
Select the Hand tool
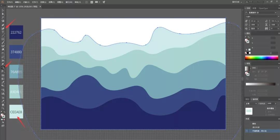3,105
